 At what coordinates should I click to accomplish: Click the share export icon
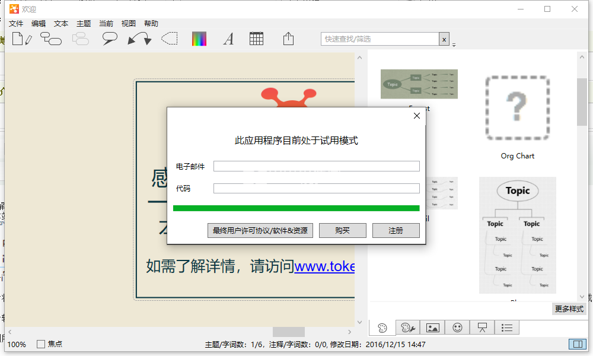pos(288,39)
